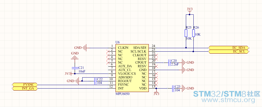Select resistor R26 symbol
Viewport: 262px width, 107px height.
pyautogui.click(x=193, y=33)
